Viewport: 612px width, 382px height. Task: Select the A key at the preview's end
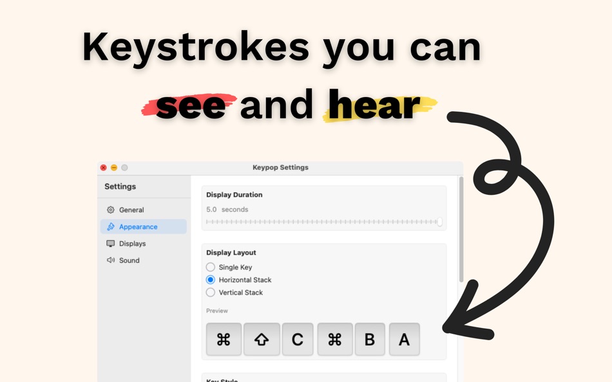(x=405, y=339)
